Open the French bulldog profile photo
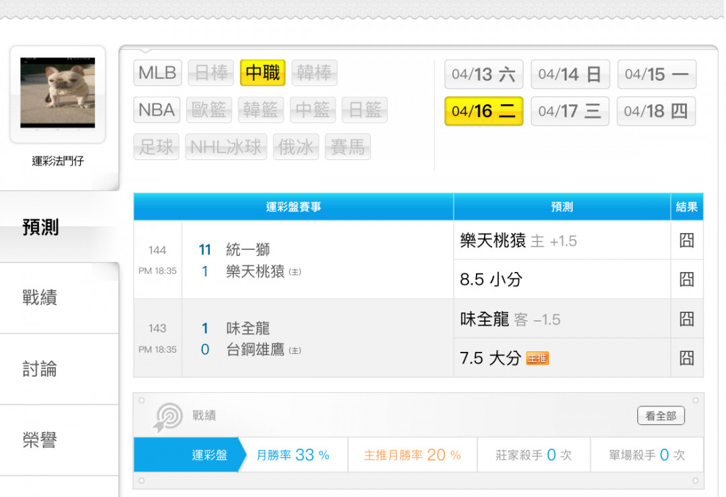 click(x=58, y=93)
